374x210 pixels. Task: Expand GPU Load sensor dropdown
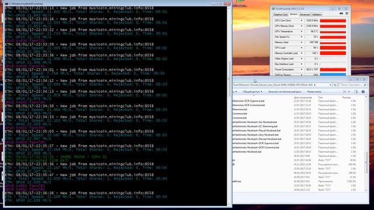302,48
